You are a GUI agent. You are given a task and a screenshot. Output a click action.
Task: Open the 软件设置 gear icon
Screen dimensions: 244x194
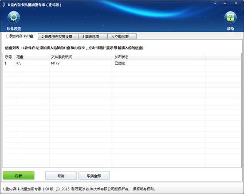(x=14, y=17)
